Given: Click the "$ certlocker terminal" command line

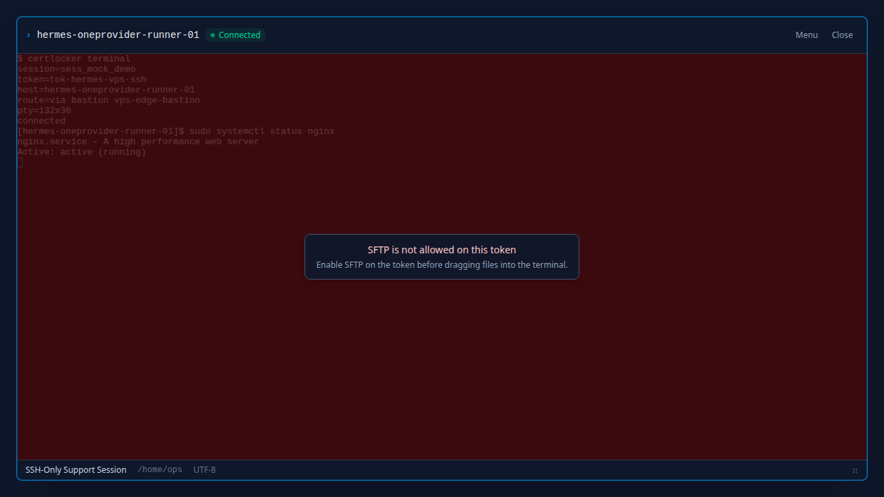Looking at the screenshot, I should pos(74,59).
